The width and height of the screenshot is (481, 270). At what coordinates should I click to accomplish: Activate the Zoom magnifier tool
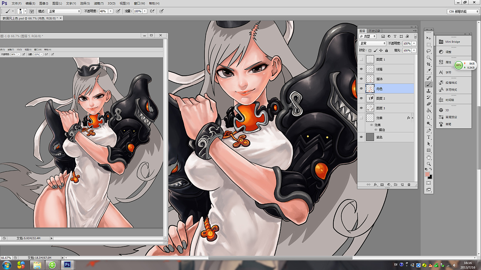point(429,164)
